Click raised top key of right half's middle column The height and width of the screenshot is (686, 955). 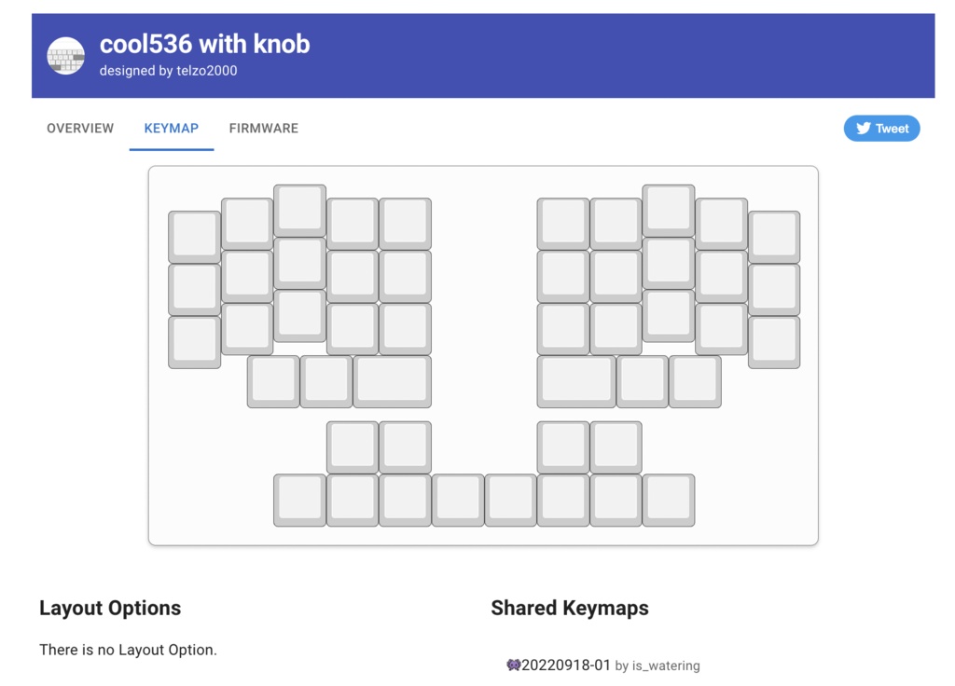[x=668, y=209]
